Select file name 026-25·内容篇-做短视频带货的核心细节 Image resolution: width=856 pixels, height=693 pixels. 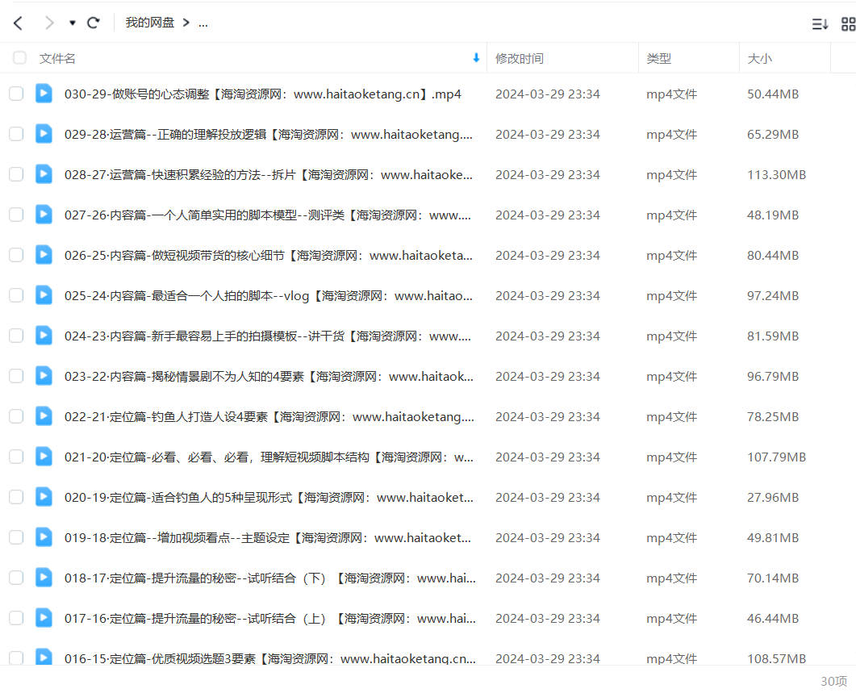tap(269, 256)
